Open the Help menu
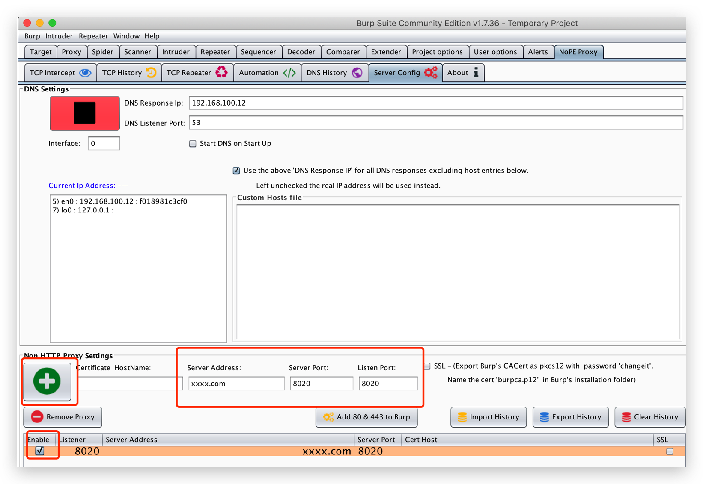The image size is (703, 484). click(152, 36)
